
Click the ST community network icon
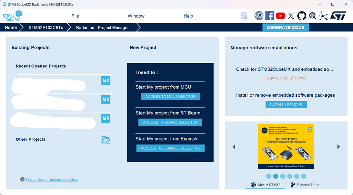click(323, 16)
